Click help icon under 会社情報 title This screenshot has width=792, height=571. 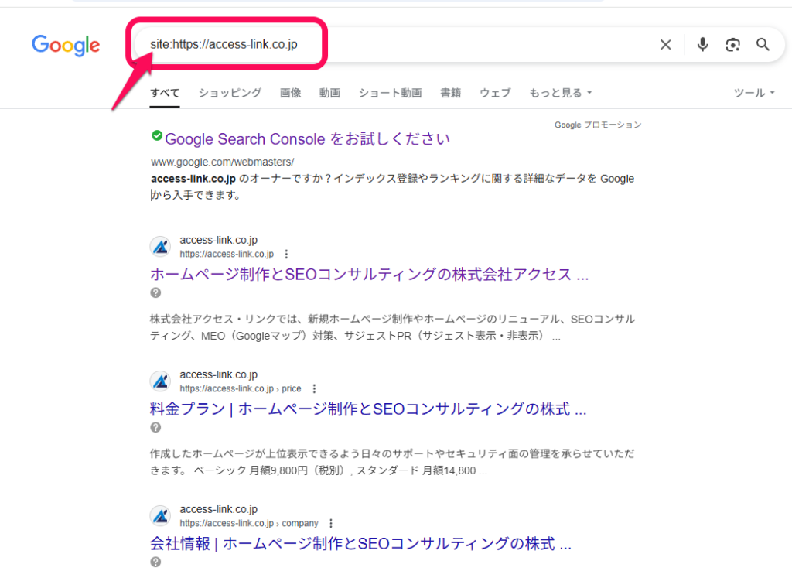click(x=155, y=562)
